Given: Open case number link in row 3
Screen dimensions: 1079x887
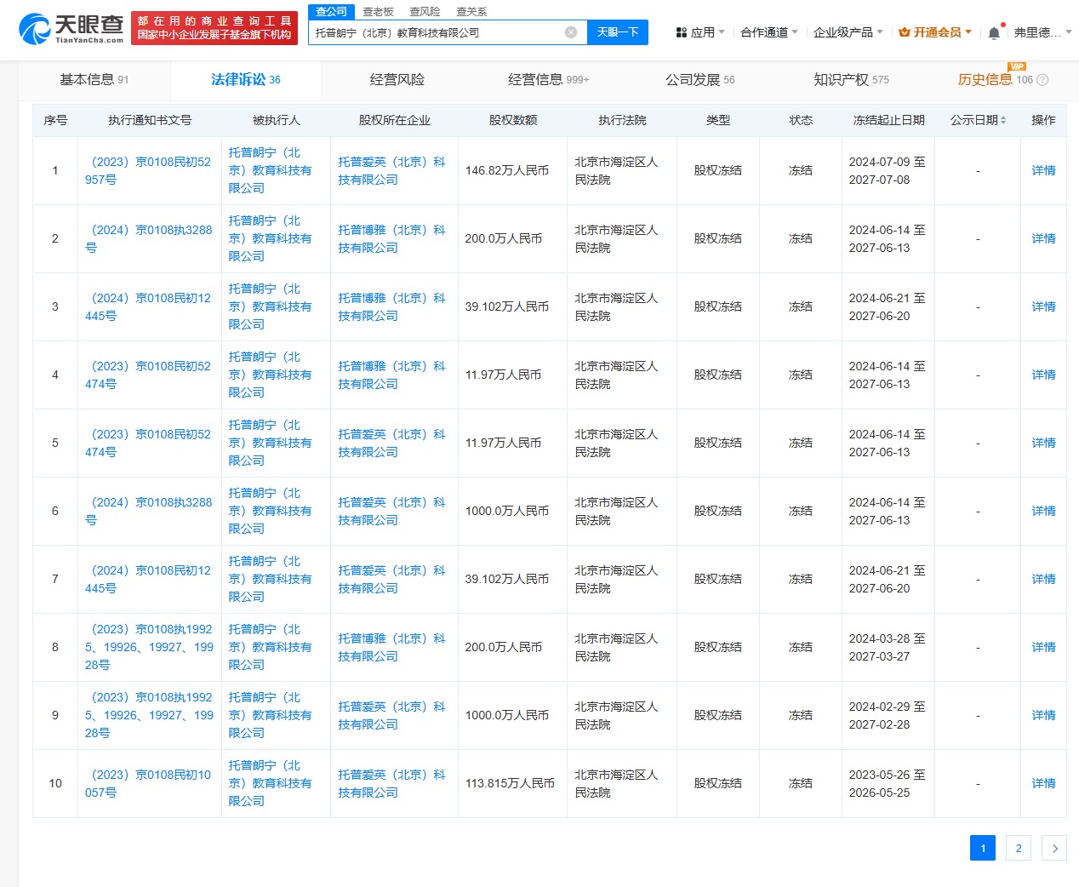Looking at the screenshot, I should (x=149, y=306).
